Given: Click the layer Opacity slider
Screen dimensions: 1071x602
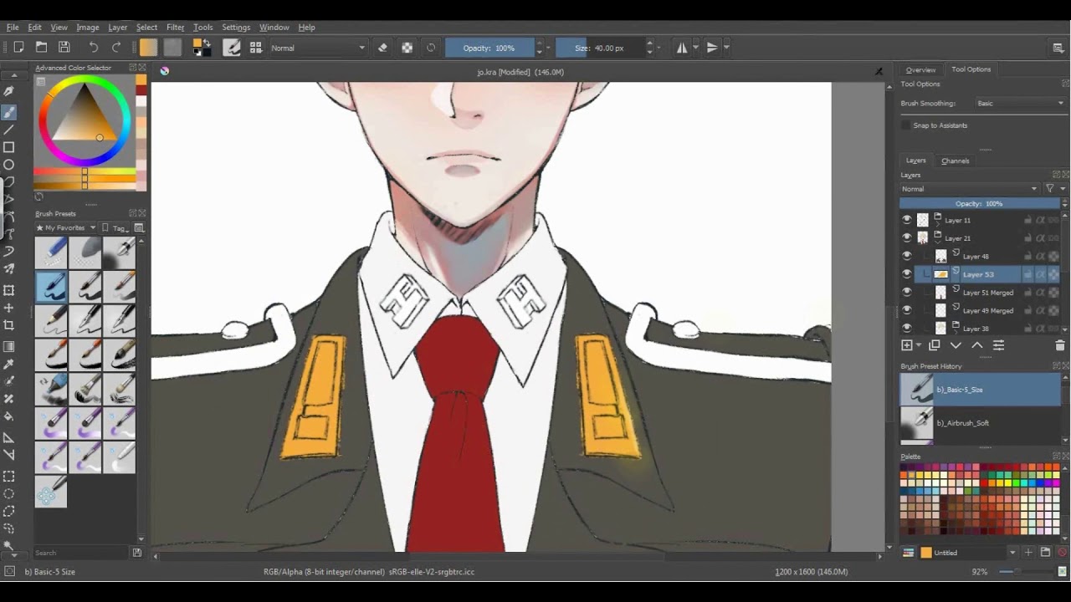Looking at the screenshot, I should tap(978, 204).
